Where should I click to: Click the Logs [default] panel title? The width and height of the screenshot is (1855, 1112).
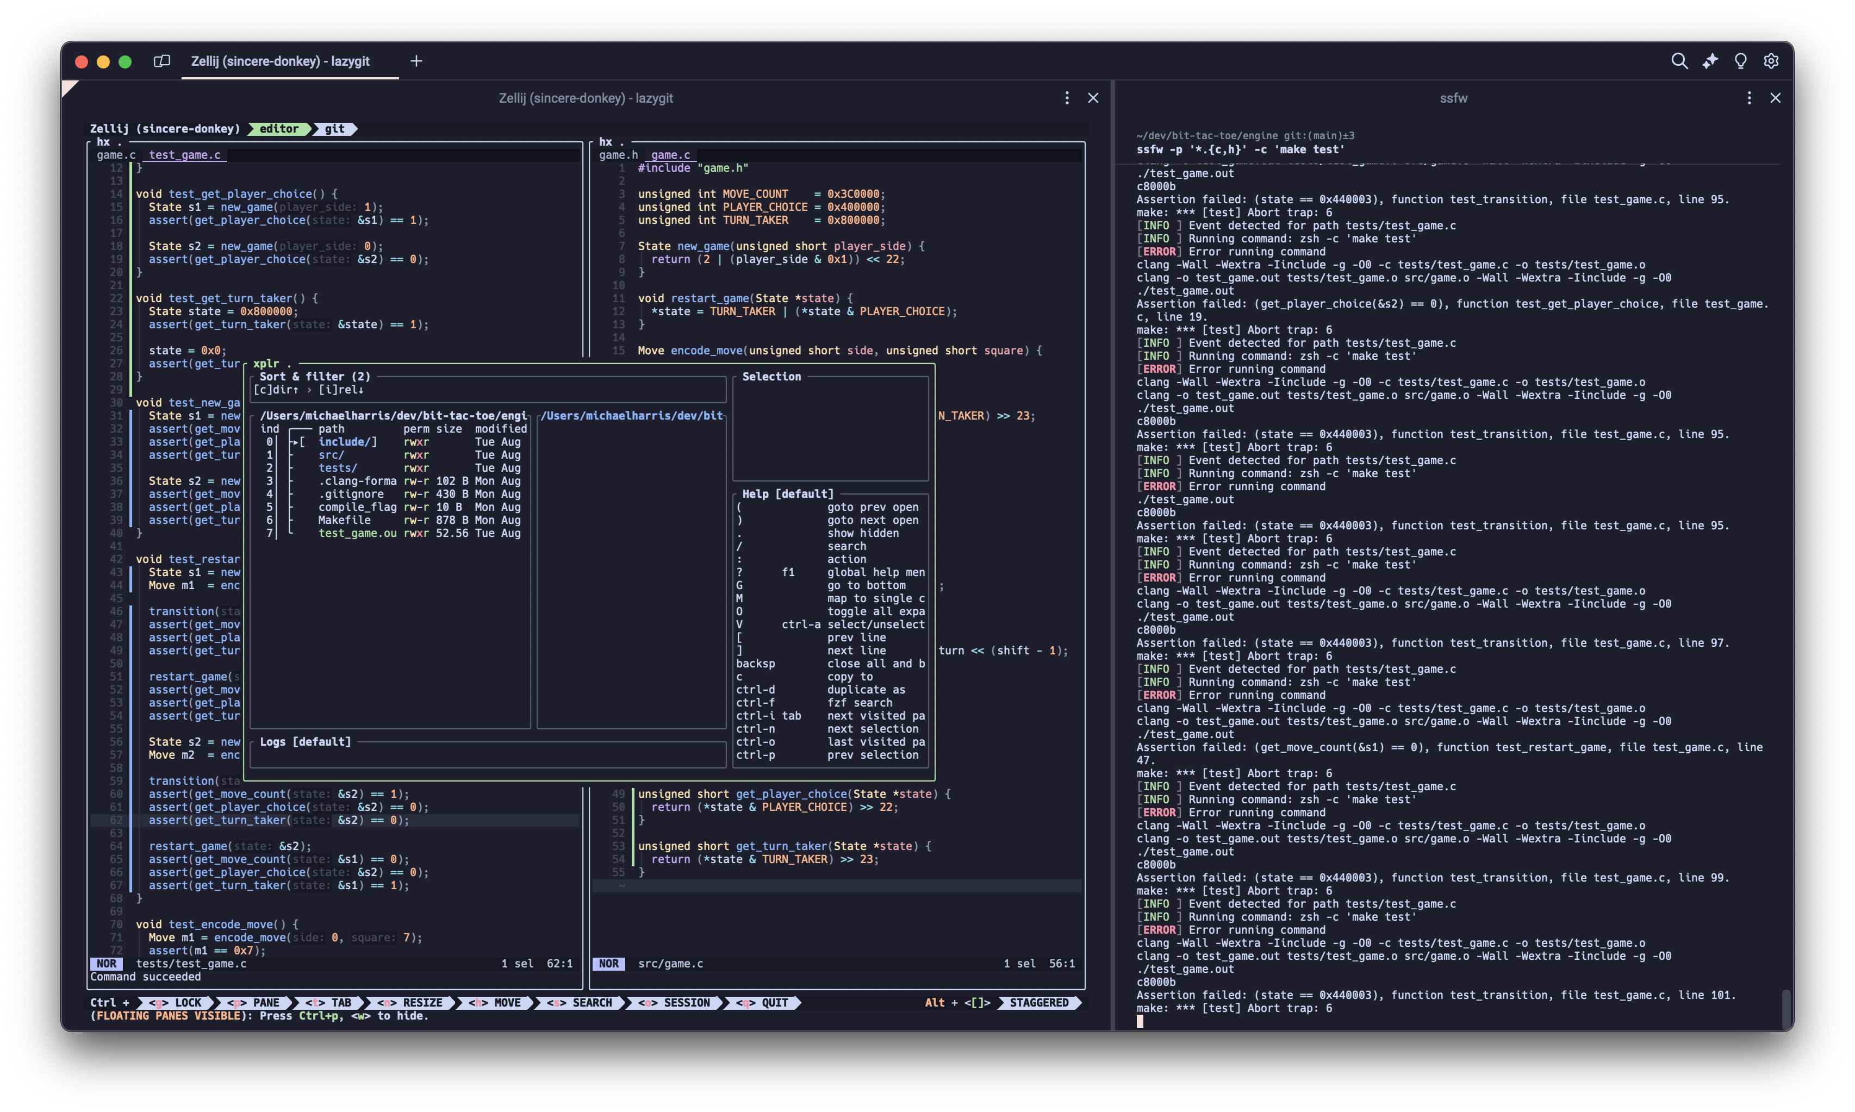pos(305,742)
